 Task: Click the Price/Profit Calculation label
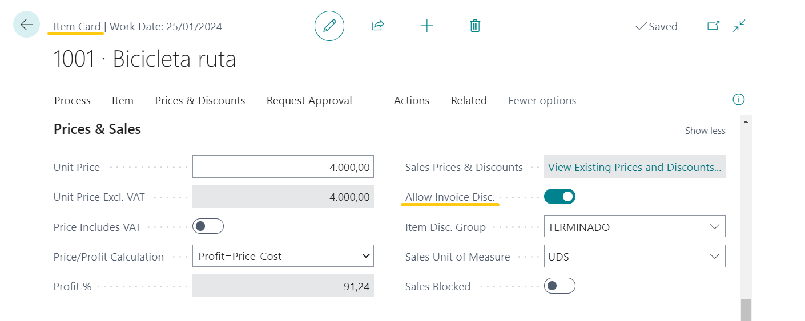108,257
